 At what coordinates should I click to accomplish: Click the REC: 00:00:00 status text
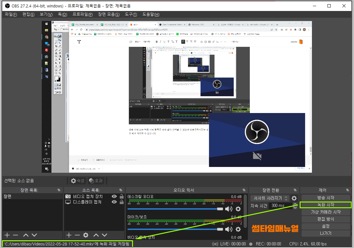point(268,244)
